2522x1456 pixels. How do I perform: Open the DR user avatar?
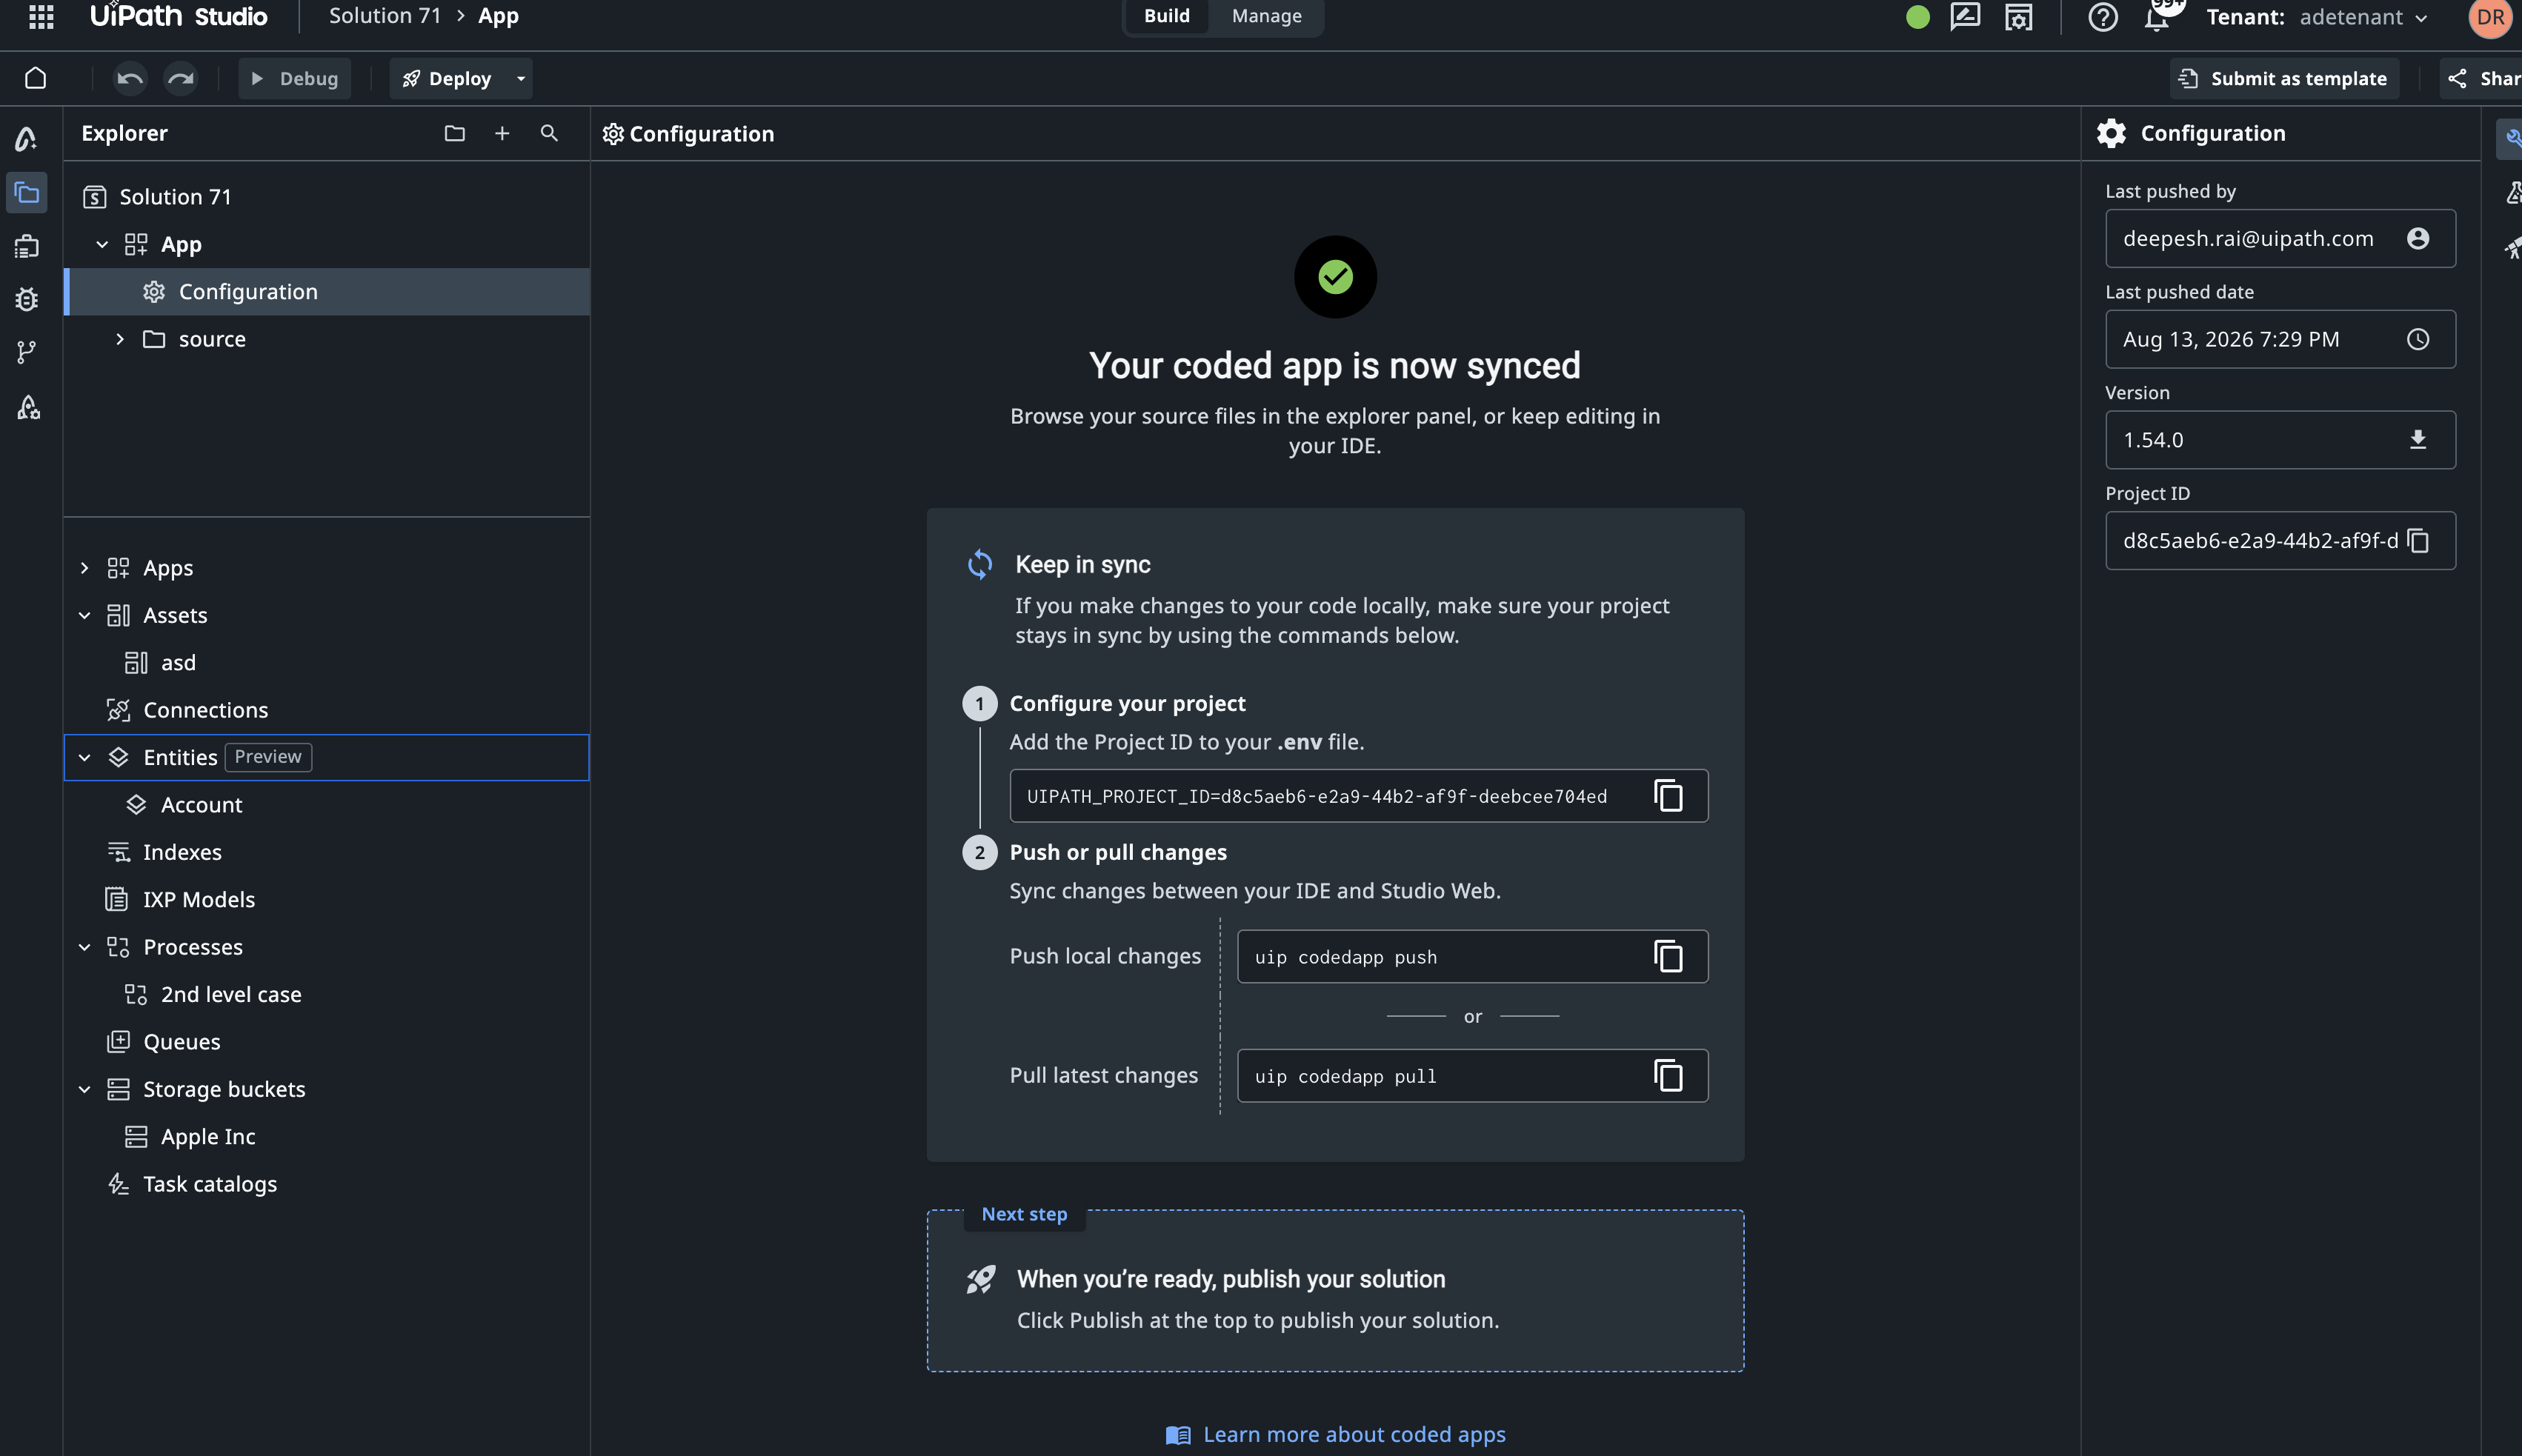(x=2490, y=18)
